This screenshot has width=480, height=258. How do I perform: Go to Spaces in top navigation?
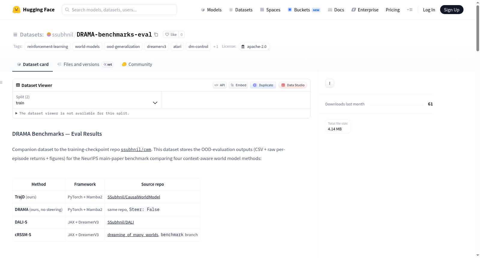270,10
